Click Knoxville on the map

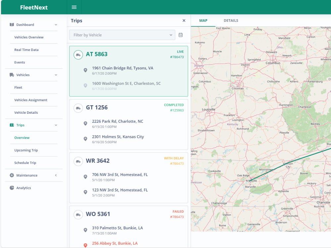click(x=252, y=181)
